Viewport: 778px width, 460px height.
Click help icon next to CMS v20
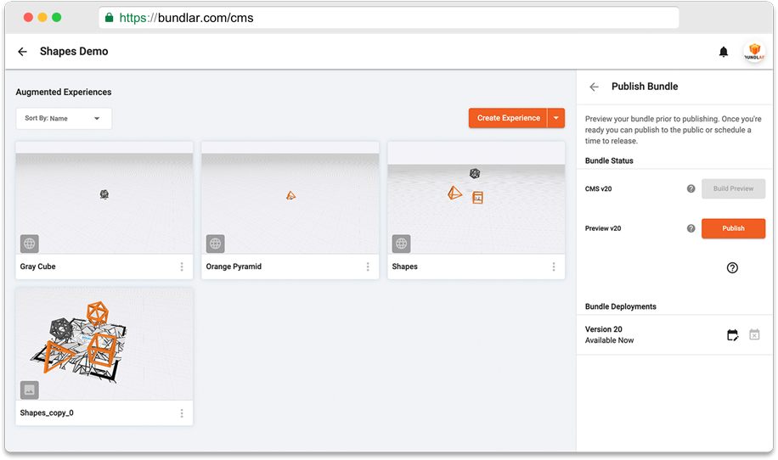[691, 188]
